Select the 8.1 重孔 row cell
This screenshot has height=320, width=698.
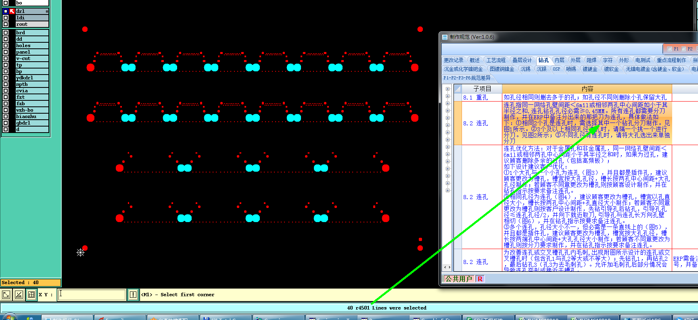point(482,97)
